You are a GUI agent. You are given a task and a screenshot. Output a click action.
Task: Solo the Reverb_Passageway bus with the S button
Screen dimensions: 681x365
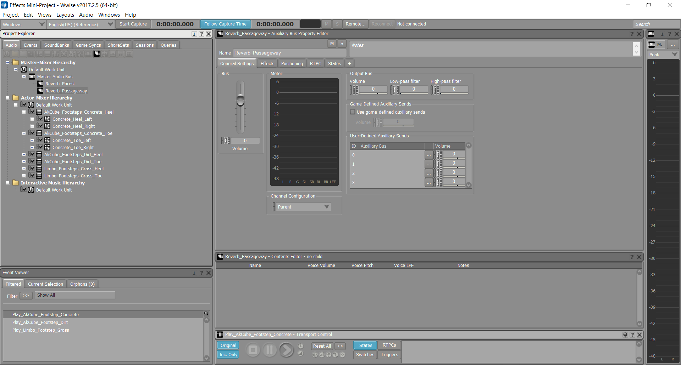342,43
